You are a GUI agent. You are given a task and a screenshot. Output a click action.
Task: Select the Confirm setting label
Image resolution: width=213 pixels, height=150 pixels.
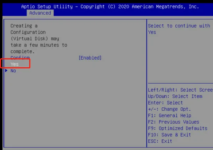(x=20, y=58)
